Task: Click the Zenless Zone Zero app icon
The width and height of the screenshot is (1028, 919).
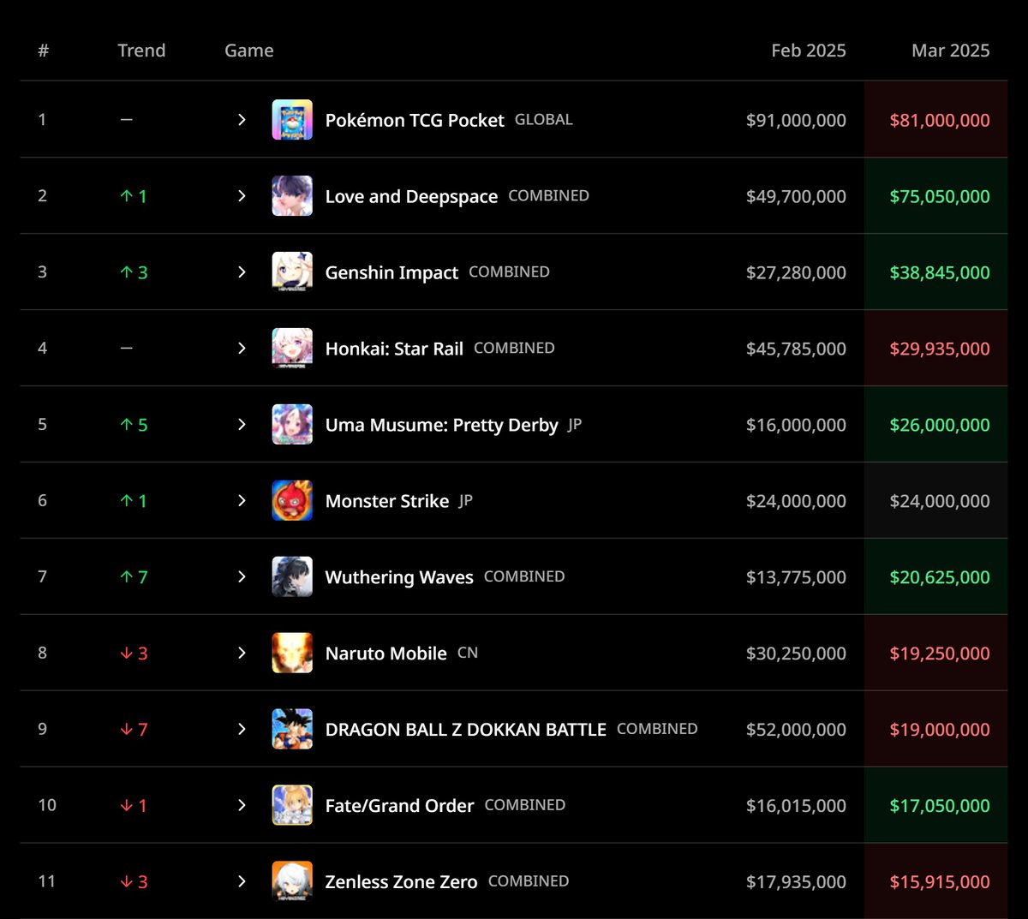Action: 292,882
